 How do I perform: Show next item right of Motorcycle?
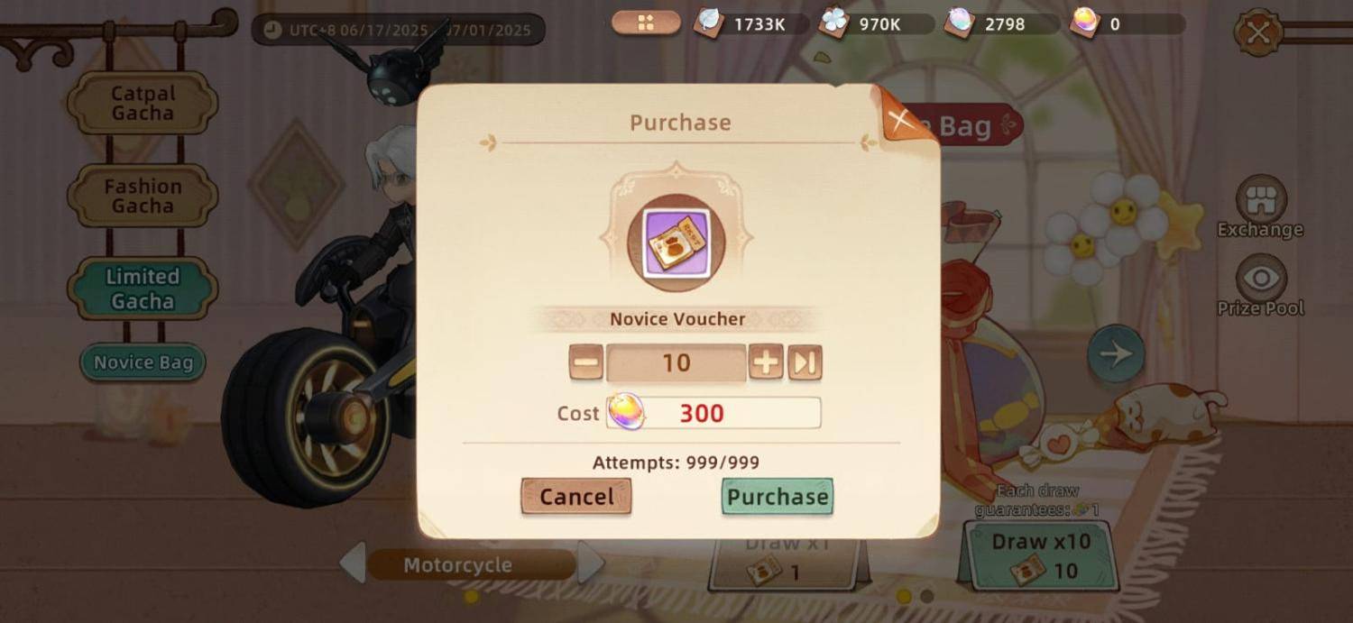(590, 564)
